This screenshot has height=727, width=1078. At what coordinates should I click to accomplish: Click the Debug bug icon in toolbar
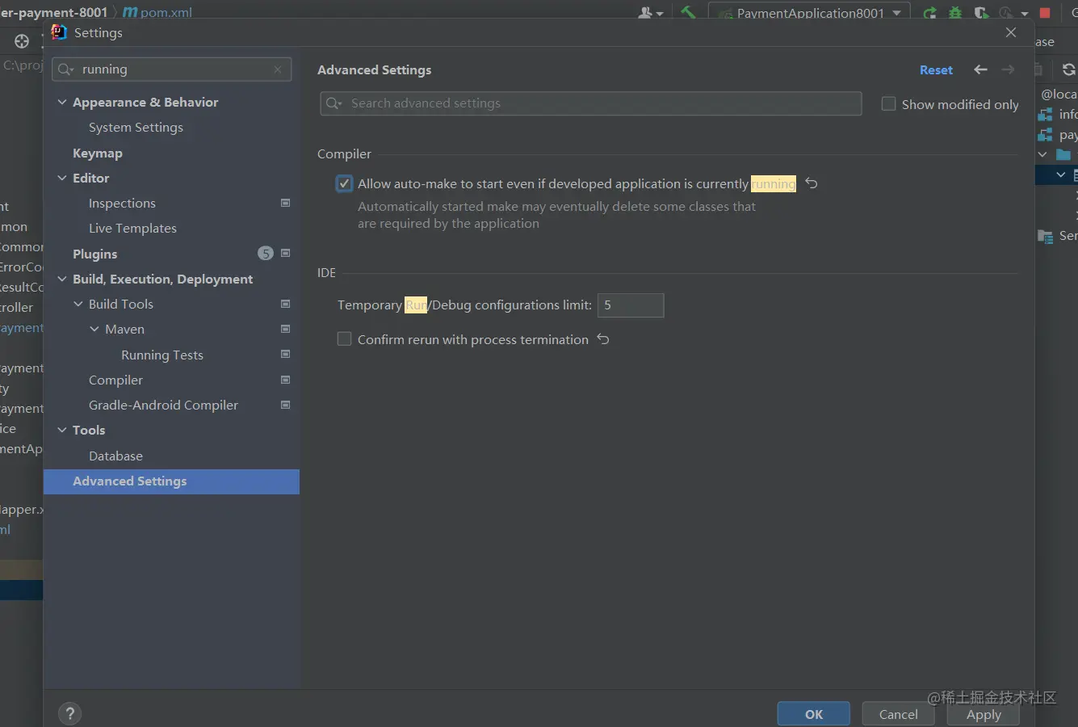955,13
